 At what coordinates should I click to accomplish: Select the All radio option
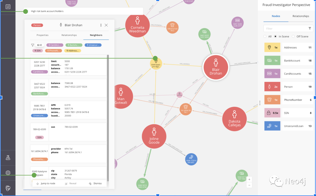pyautogui.click(x=265, y=37)
